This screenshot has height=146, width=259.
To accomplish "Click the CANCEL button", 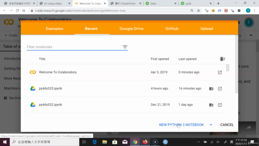I will [x=227, y=125].
